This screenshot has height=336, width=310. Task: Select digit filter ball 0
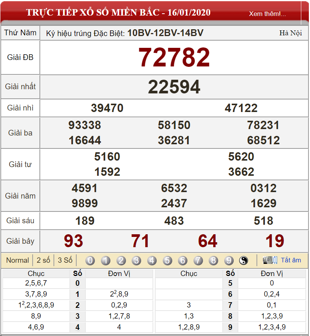coord(90,260)
